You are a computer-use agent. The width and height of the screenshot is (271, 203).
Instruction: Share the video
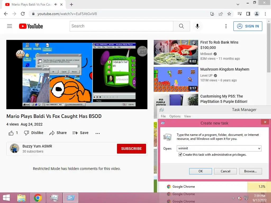click(x=58, y=133)
